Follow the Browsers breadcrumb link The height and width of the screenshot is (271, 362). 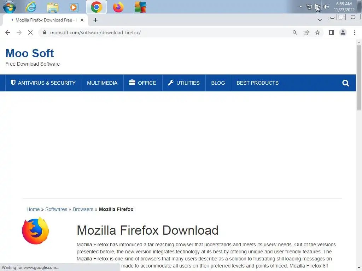tap(83, 209)
